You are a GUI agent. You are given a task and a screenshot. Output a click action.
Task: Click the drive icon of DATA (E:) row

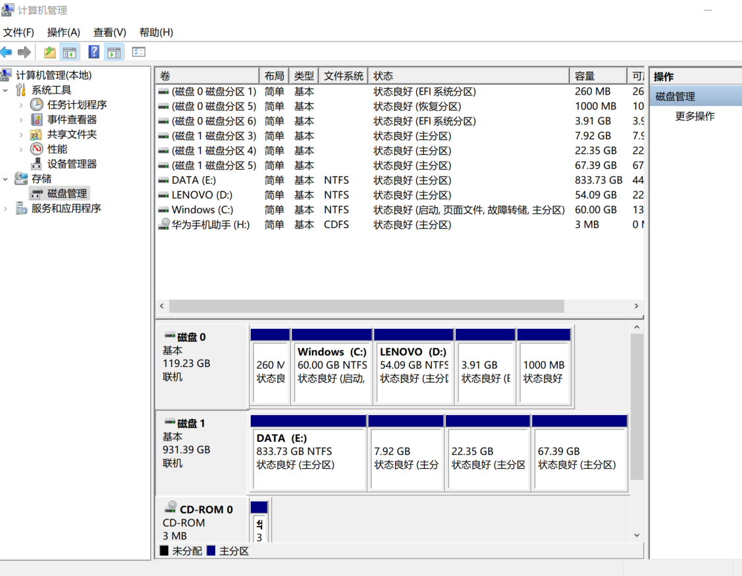tap(163, 181)
